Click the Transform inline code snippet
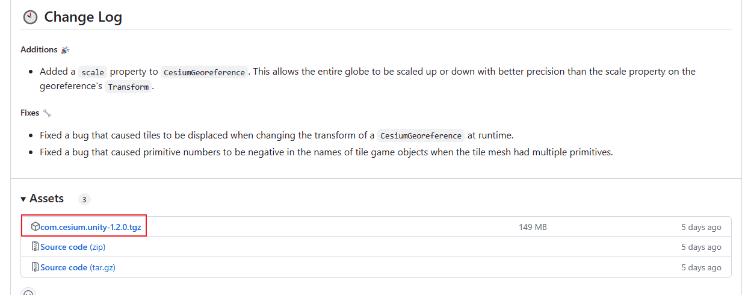 pos(128,87)
